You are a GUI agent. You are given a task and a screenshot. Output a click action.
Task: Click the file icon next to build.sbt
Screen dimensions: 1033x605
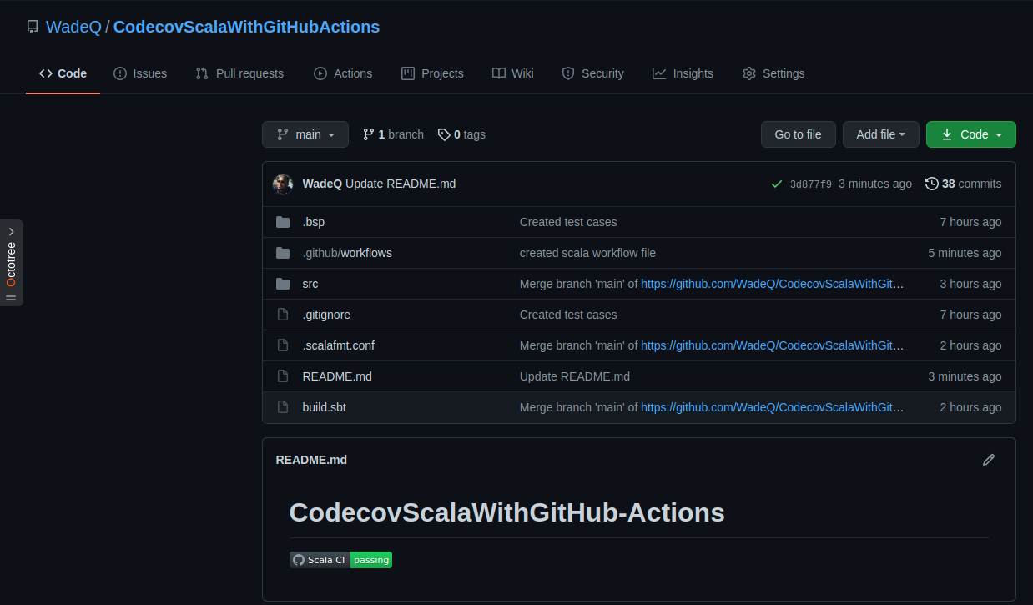pyautogui.click(x=283, y=407)
